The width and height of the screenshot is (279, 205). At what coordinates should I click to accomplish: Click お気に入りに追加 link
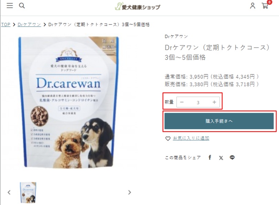pos(191,138)
